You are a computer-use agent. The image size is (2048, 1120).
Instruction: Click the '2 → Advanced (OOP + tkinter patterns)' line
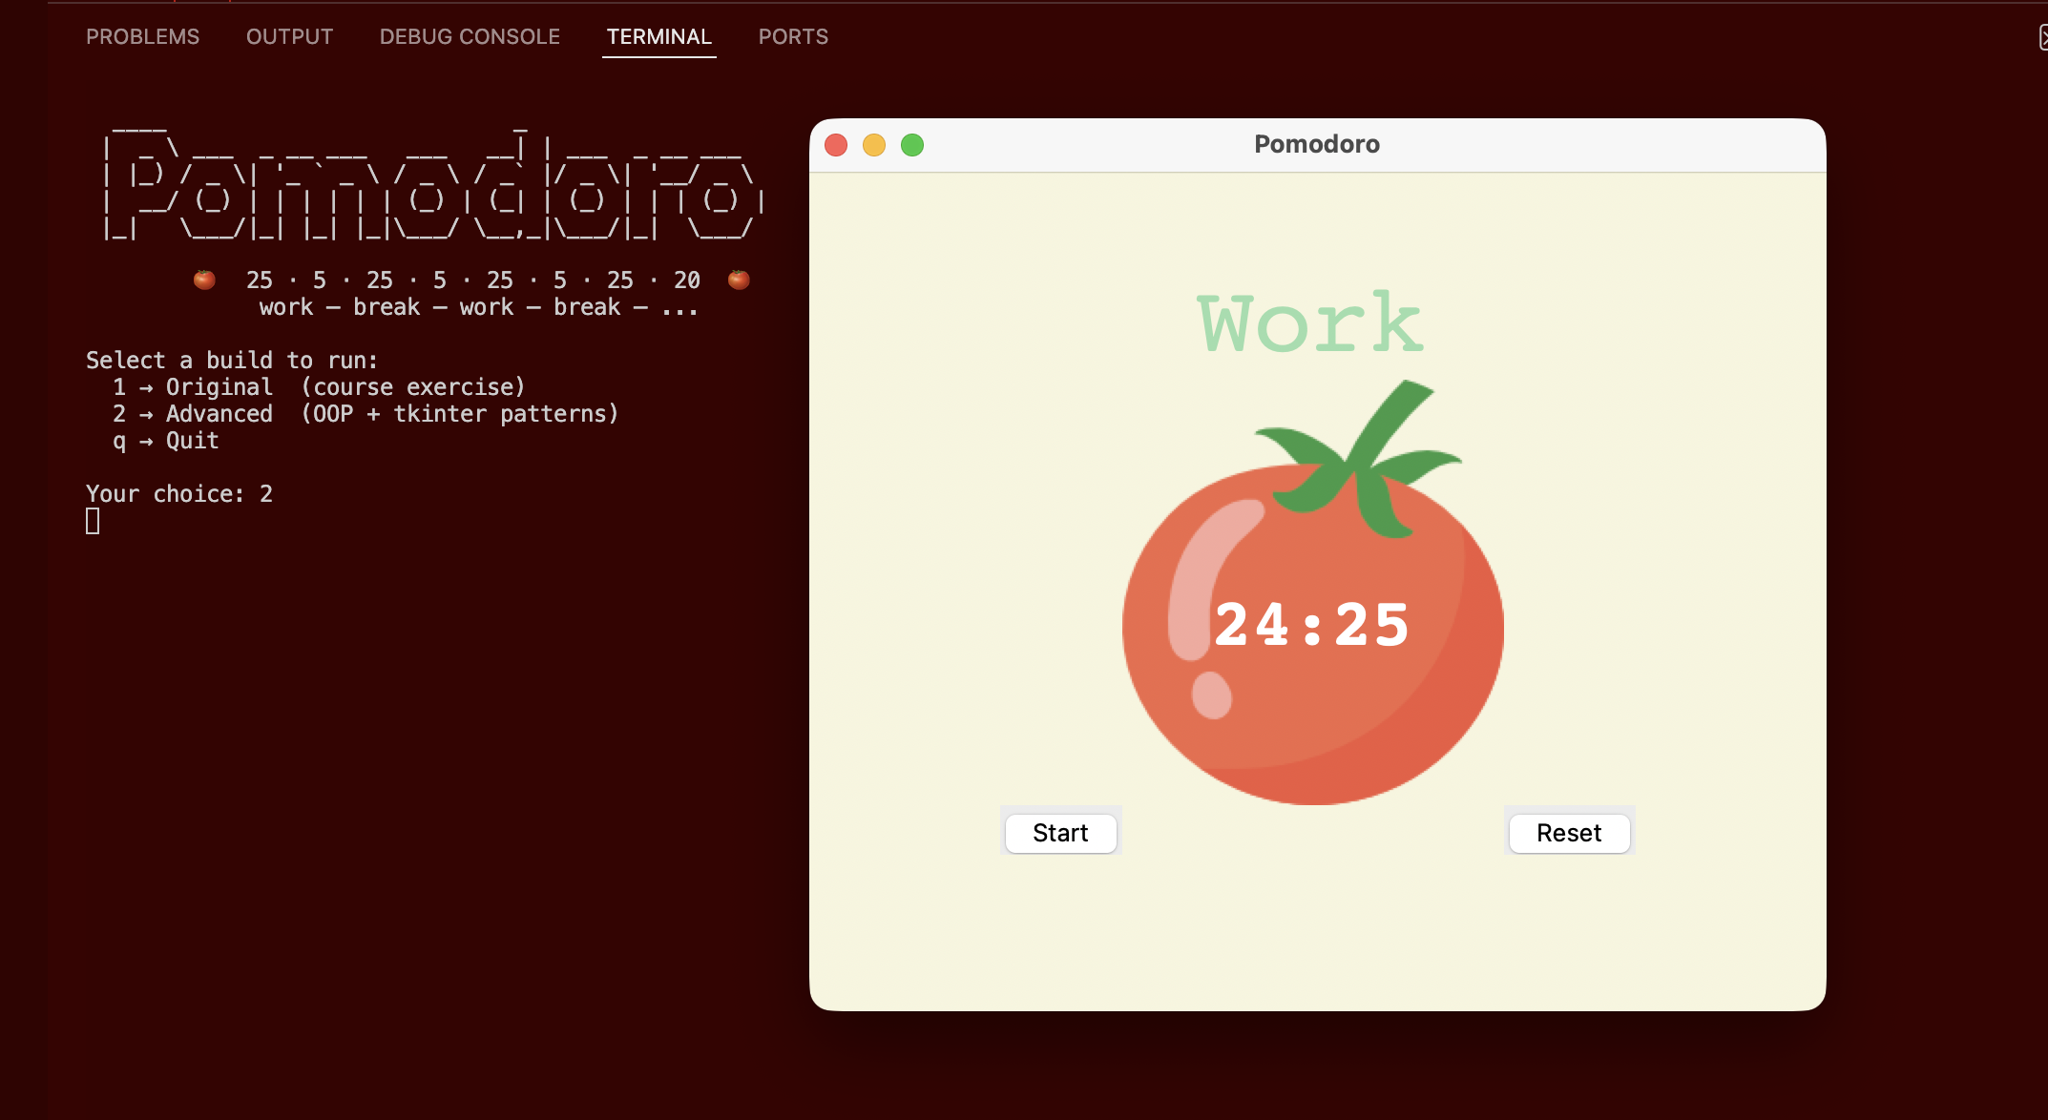pyautogui.click(x=366, y=414)
